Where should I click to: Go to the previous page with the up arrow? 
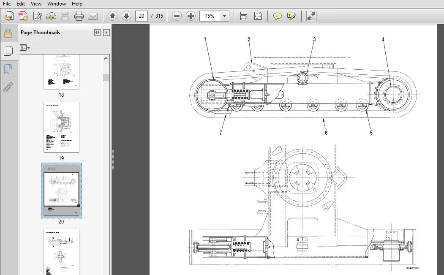click(113, 16)
